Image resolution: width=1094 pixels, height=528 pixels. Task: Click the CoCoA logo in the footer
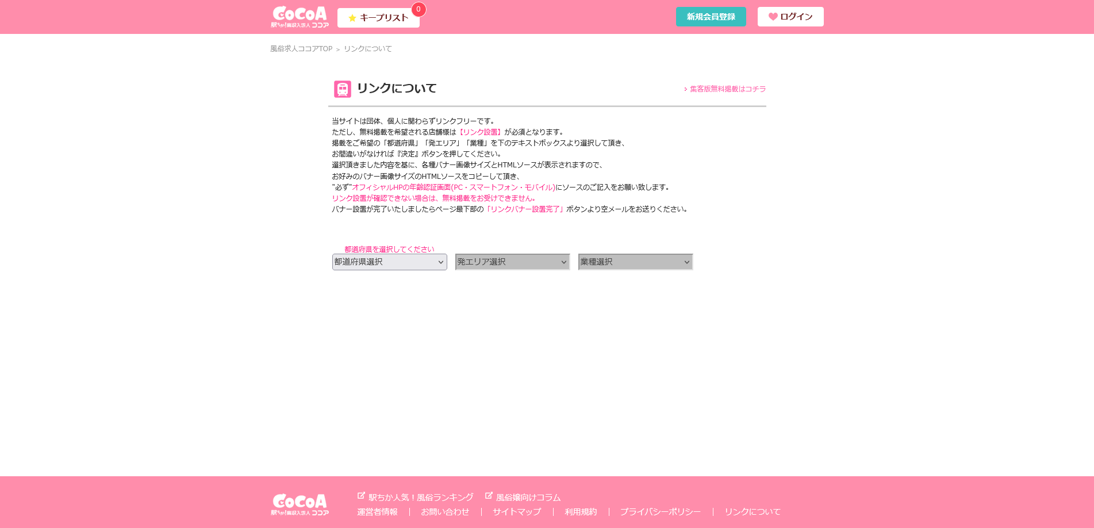coord(300,504)
